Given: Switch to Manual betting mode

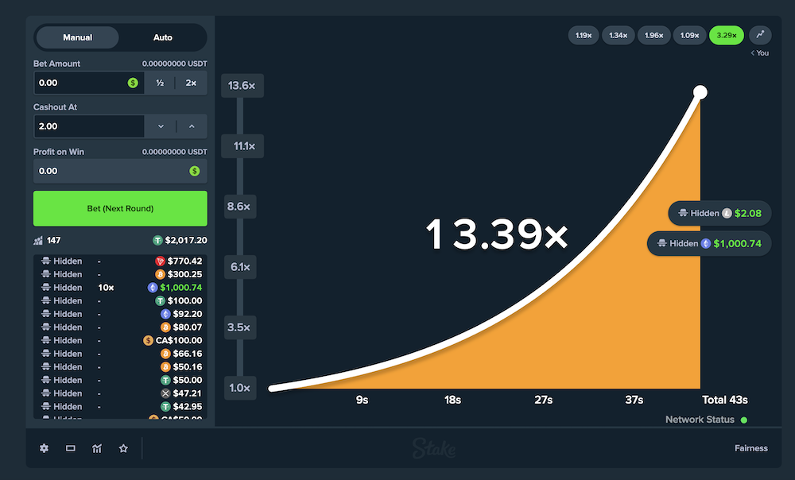Looking at the screenshot, I should 77,37.
